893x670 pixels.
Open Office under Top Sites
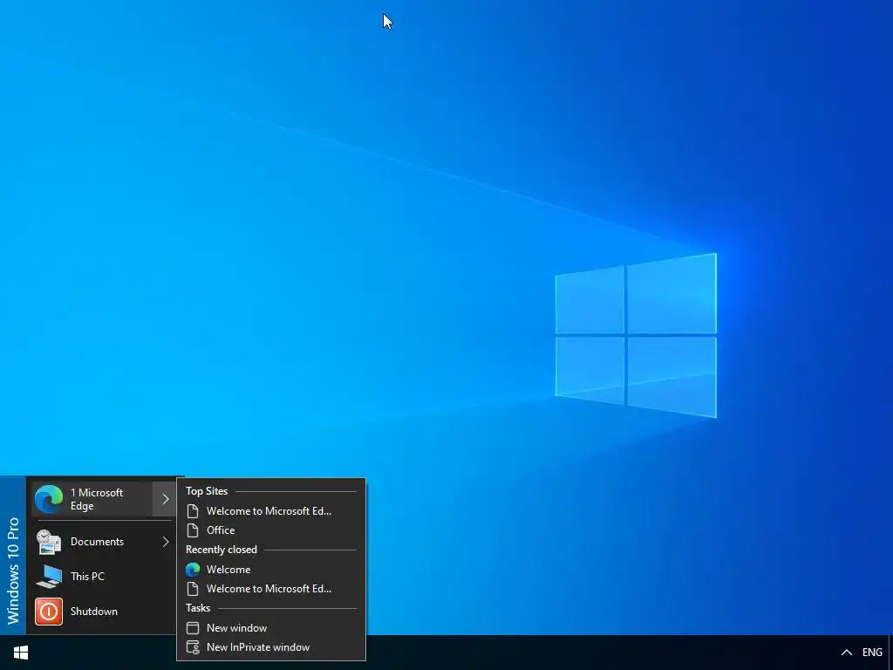(271, 530)
